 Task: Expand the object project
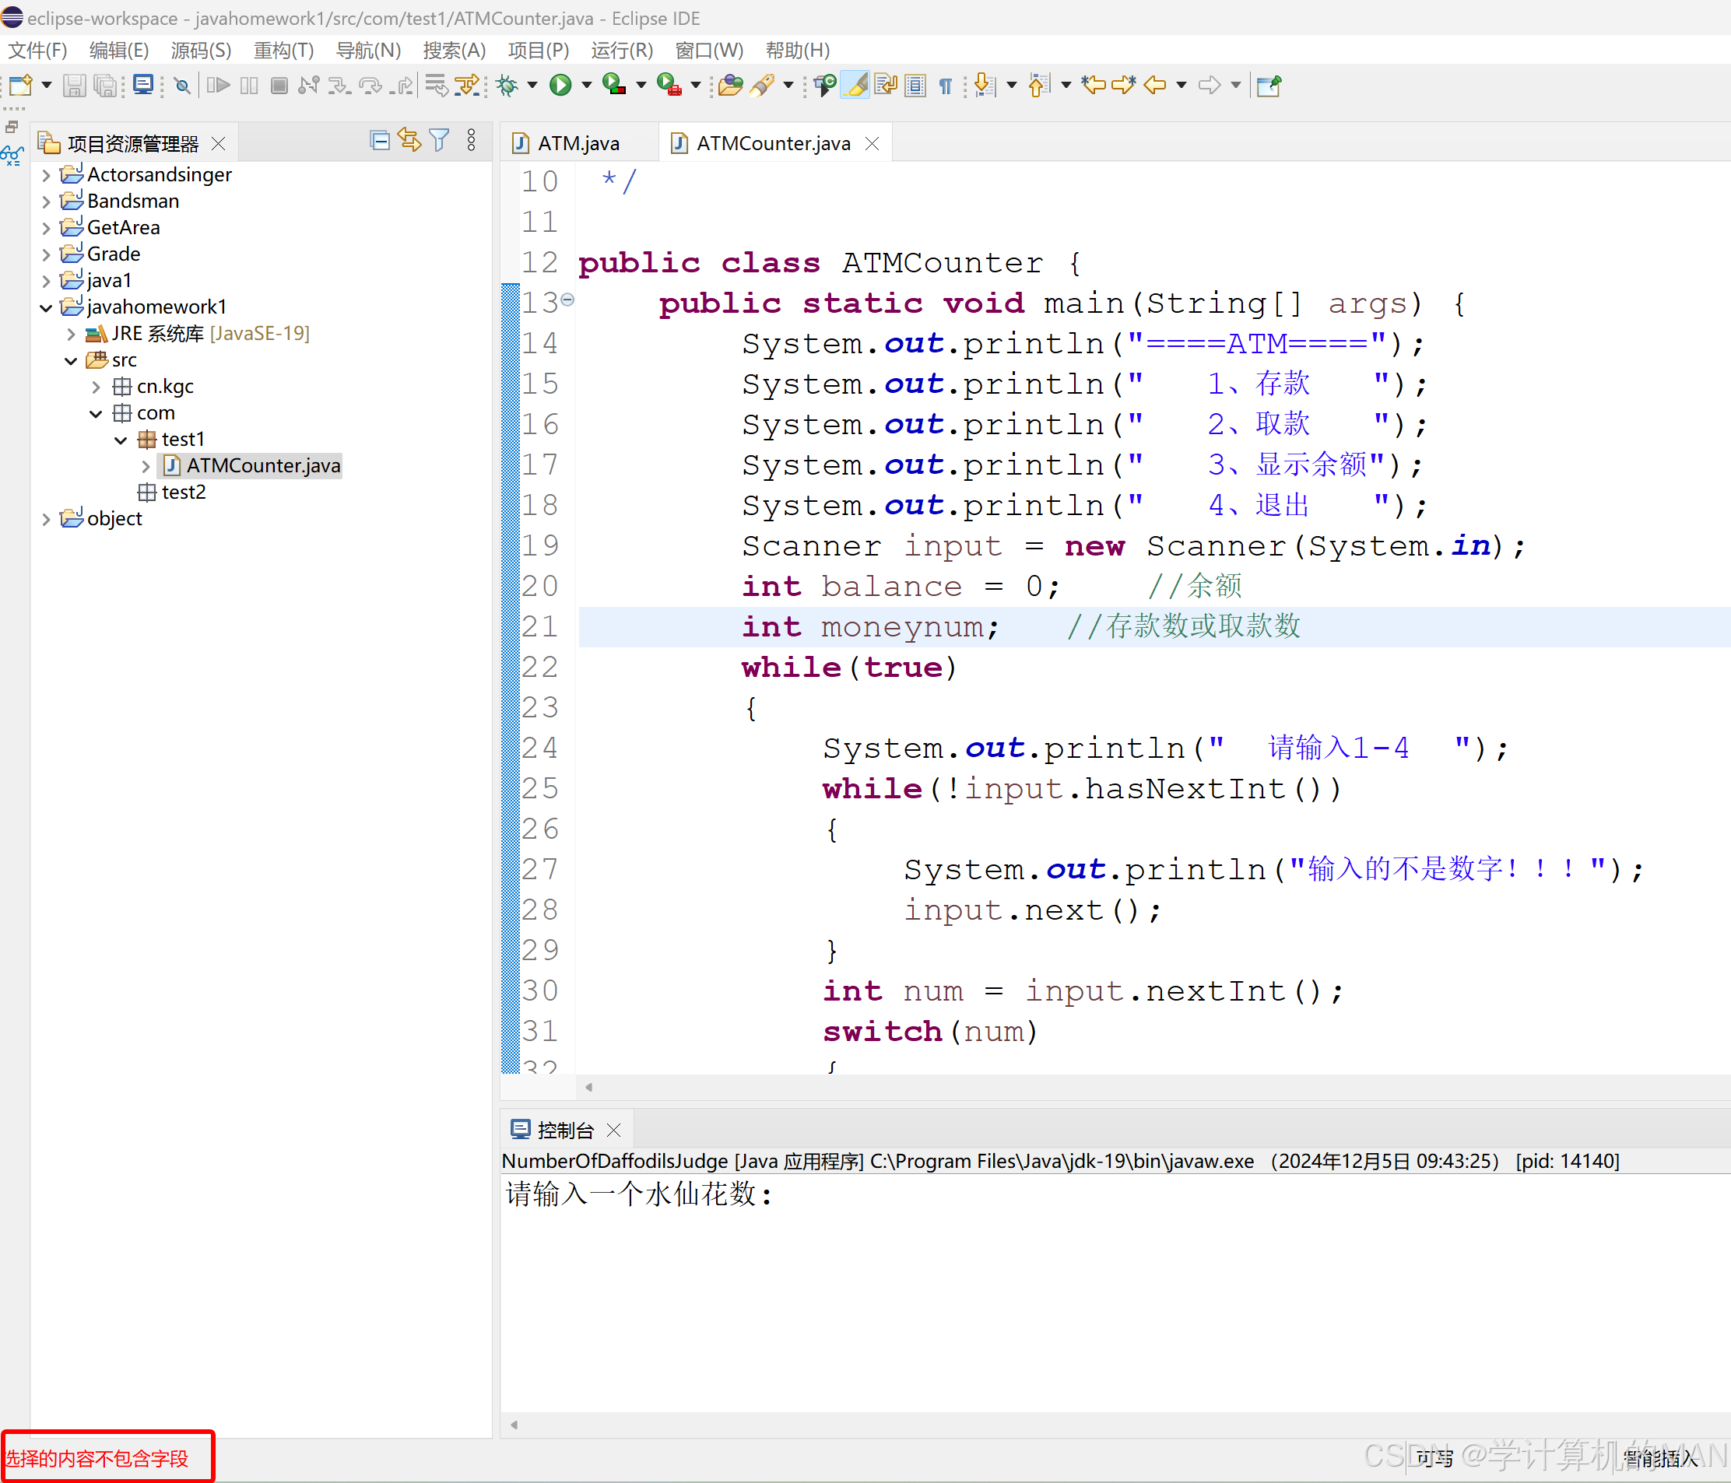(x=47, y=518)
